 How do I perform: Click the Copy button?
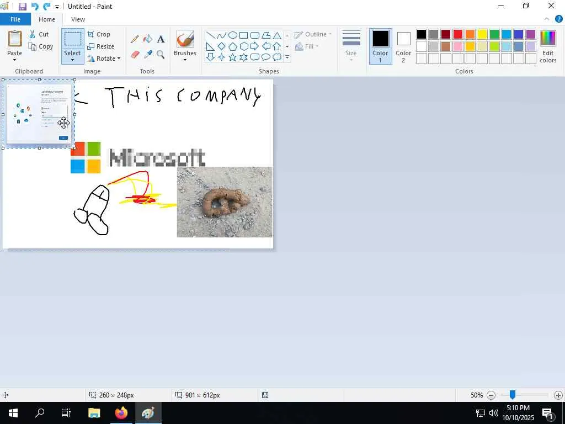(x=41, y=46)
